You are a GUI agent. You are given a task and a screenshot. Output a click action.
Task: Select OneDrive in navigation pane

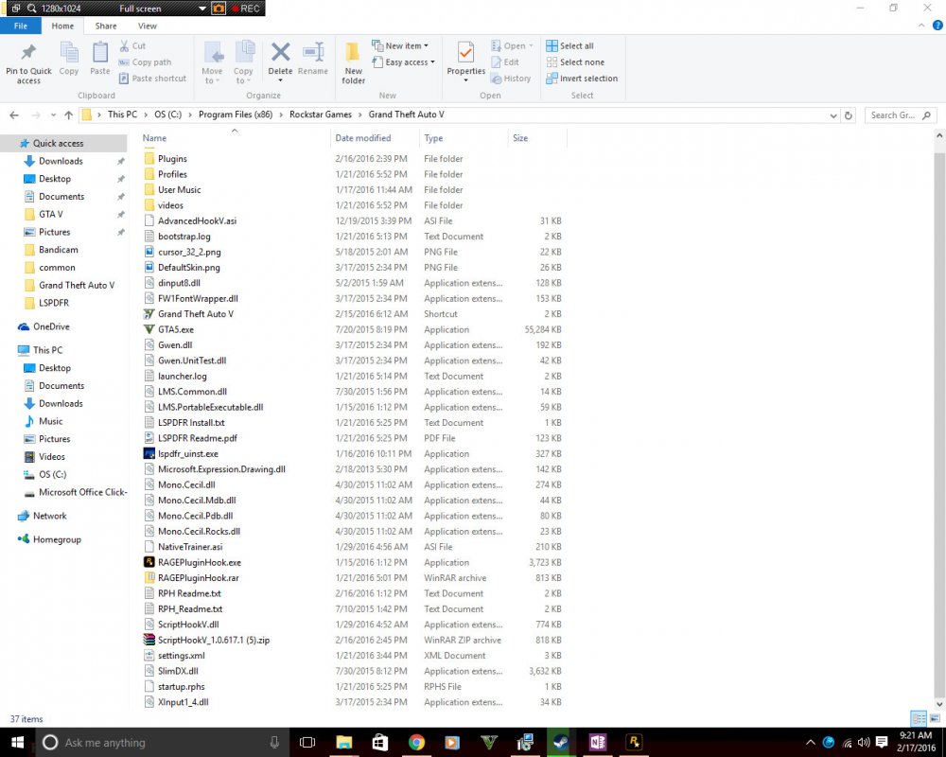(51, 326)
